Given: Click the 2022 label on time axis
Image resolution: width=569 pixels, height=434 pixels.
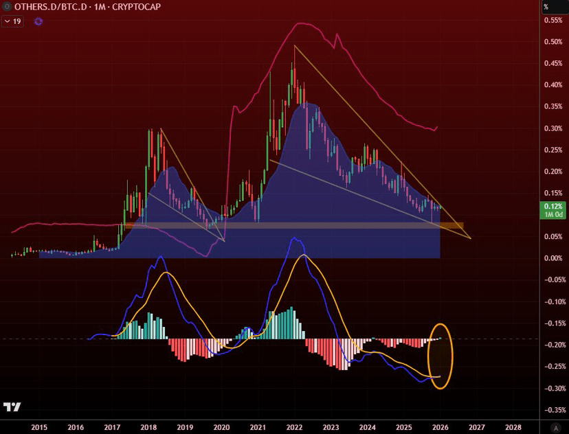Looking at the screenshot, I should (294, 427).
